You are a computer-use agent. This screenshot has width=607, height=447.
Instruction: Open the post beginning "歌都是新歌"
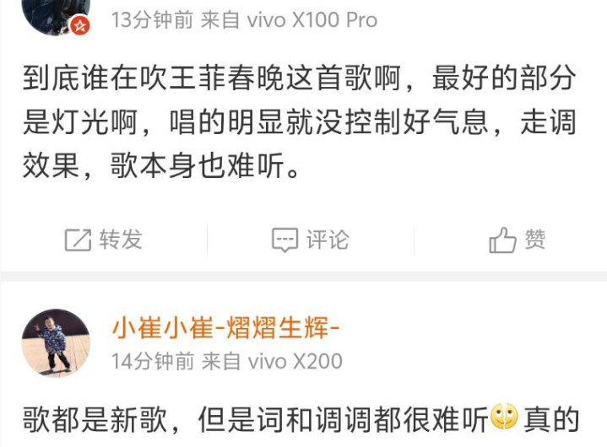(x=301, y=419)
